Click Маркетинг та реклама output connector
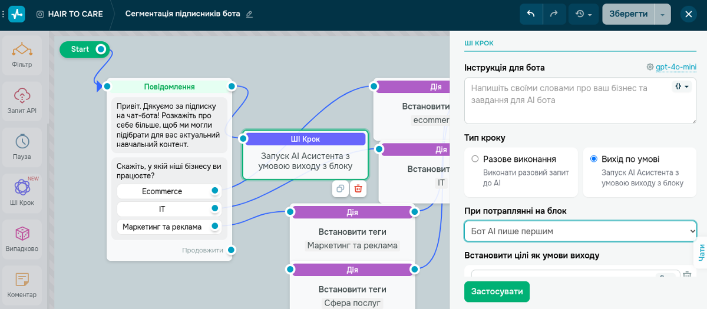The width and height of the screenshot is (707, 309). [x=215, y=226]
